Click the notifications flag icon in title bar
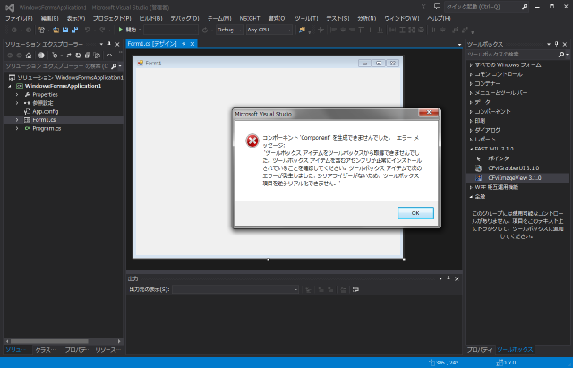 (x=423, y=6)
